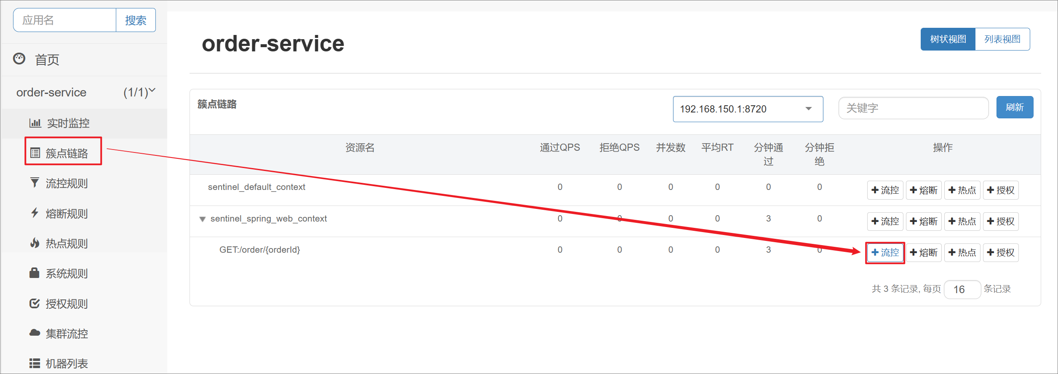
Task: Click the bar chart icon for 实时监控
Action: pyautogui.click(x=35, y=123)
